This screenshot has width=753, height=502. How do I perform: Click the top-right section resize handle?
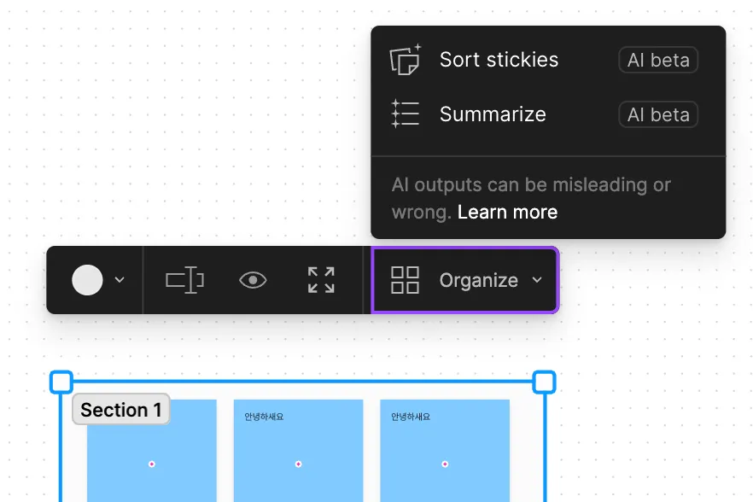(545, 382)
